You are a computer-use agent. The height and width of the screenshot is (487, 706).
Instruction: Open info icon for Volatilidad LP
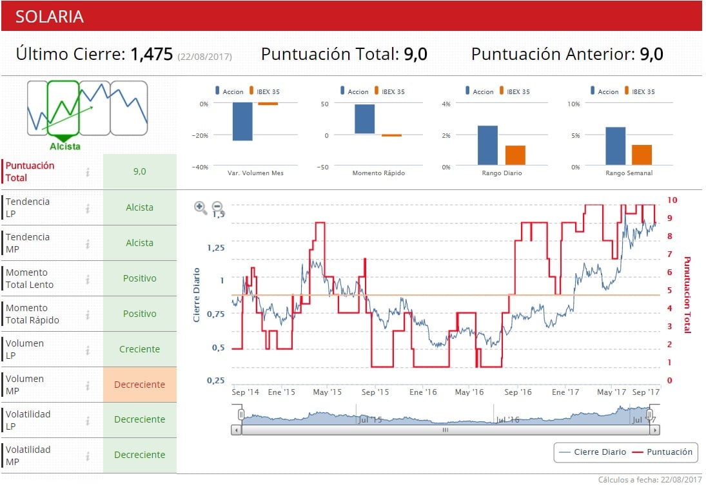click(88, 421)
